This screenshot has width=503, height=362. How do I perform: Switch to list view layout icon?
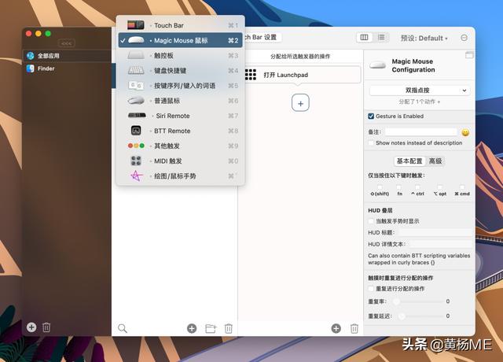coord(381,38)
